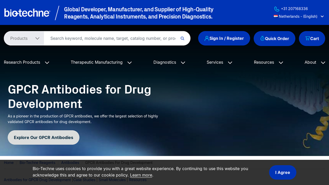
Task: Expand the Therapeutic Manufacturing chevron
Action: point(130,62)
